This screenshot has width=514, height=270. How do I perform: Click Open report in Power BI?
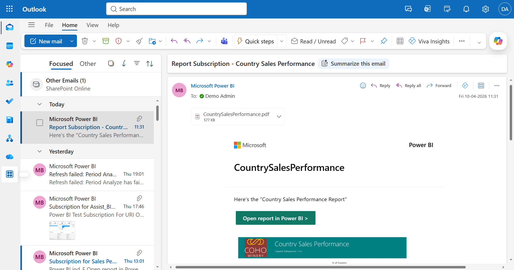[275, 218]
